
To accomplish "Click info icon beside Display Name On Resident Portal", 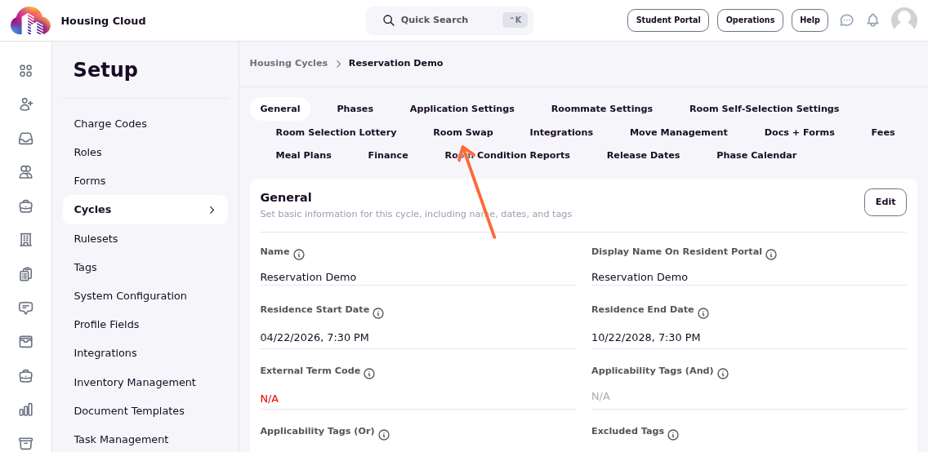I will point(771,255).
